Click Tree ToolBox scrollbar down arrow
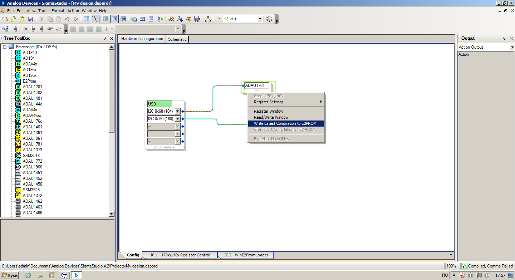This screenshot has width=515, height=280. (111, 214)
